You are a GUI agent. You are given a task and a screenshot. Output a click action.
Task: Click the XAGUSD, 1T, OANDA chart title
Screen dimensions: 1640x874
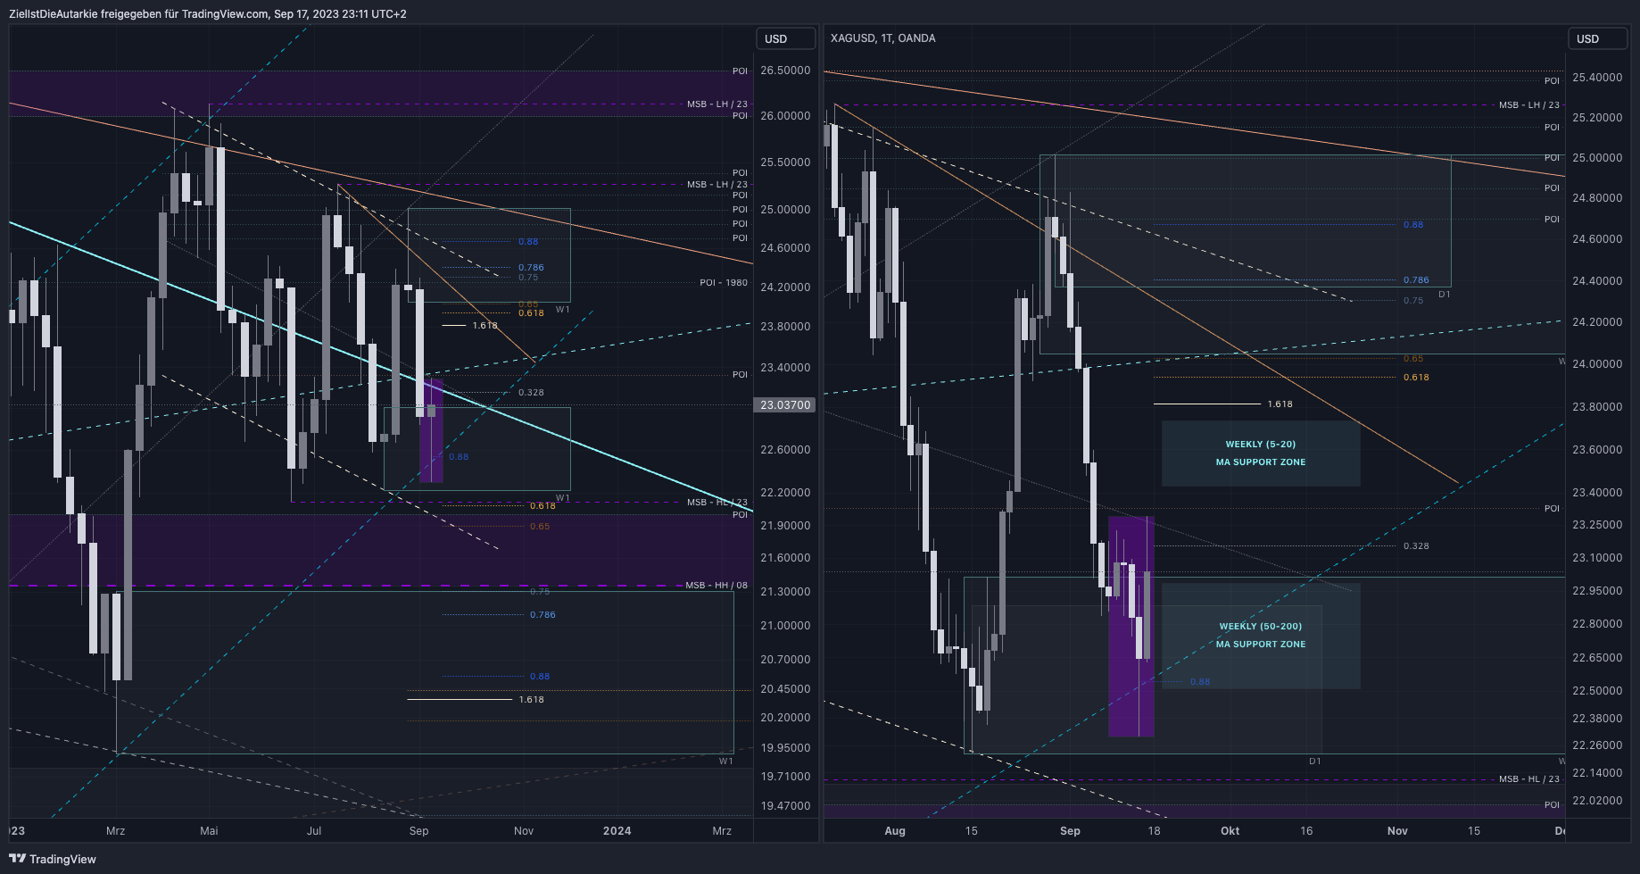pos(882,38)
